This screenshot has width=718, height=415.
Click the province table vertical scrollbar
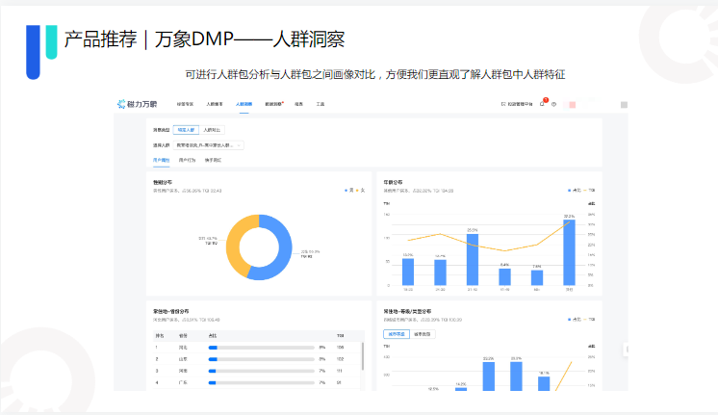363,356
